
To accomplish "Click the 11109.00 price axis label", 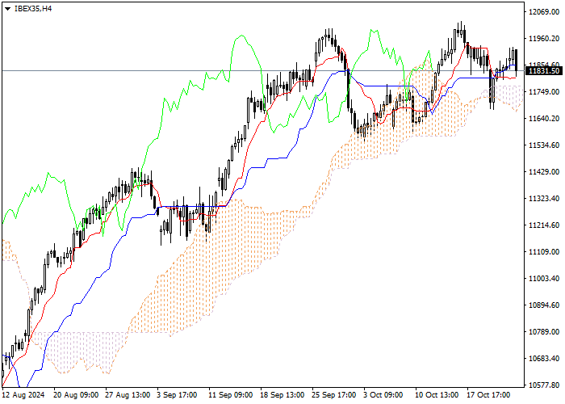I will (544, 252).
